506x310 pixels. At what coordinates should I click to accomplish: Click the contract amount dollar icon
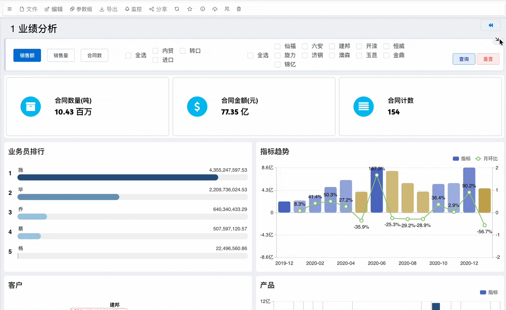pyautogui.click(x=197, y=107)
